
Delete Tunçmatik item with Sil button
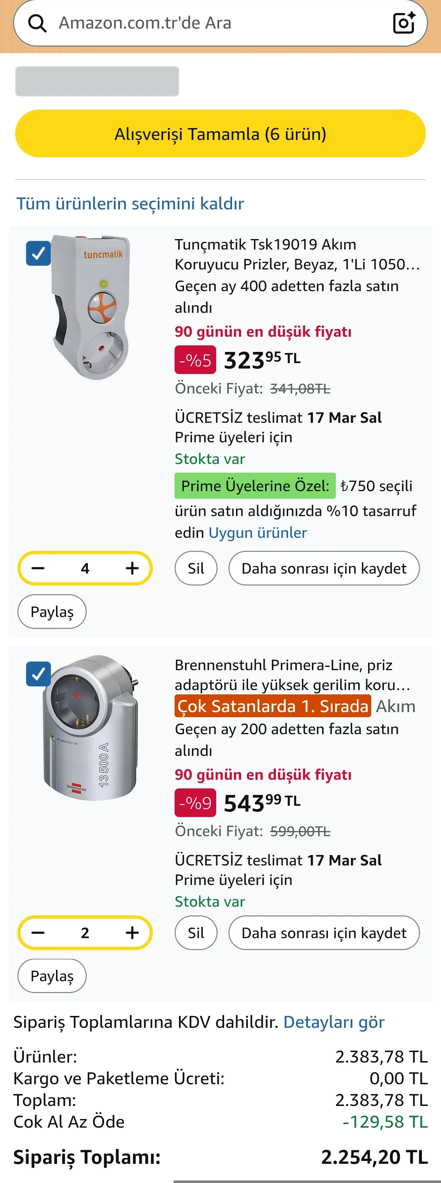tap(196, 568)
